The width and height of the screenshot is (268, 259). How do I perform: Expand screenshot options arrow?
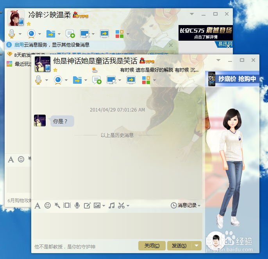click(x=128, y=205)
